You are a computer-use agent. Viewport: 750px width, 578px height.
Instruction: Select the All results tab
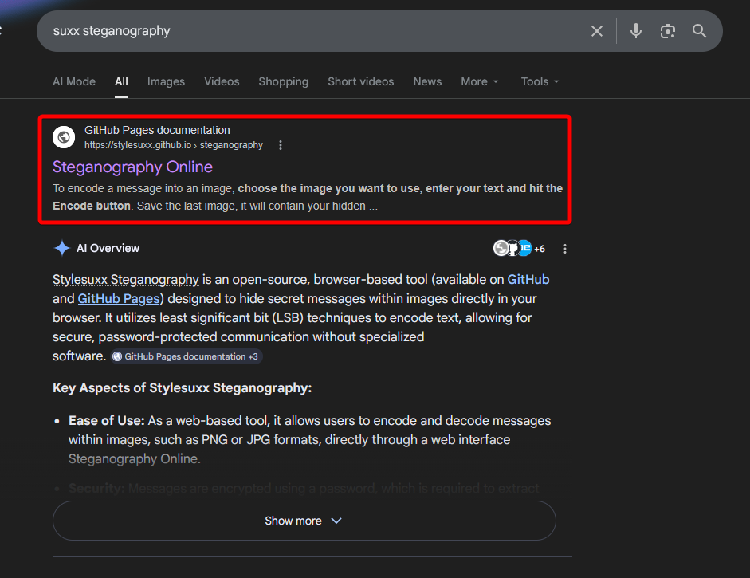(x=121, y=81)
